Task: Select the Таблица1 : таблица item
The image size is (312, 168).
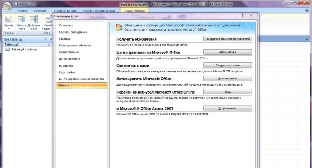Action: 25,50
